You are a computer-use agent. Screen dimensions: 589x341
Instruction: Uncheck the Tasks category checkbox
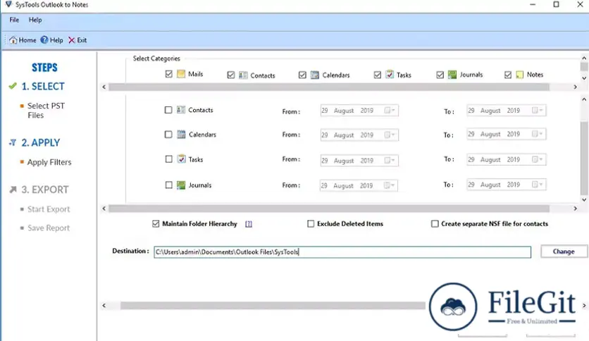pos(378,75)
